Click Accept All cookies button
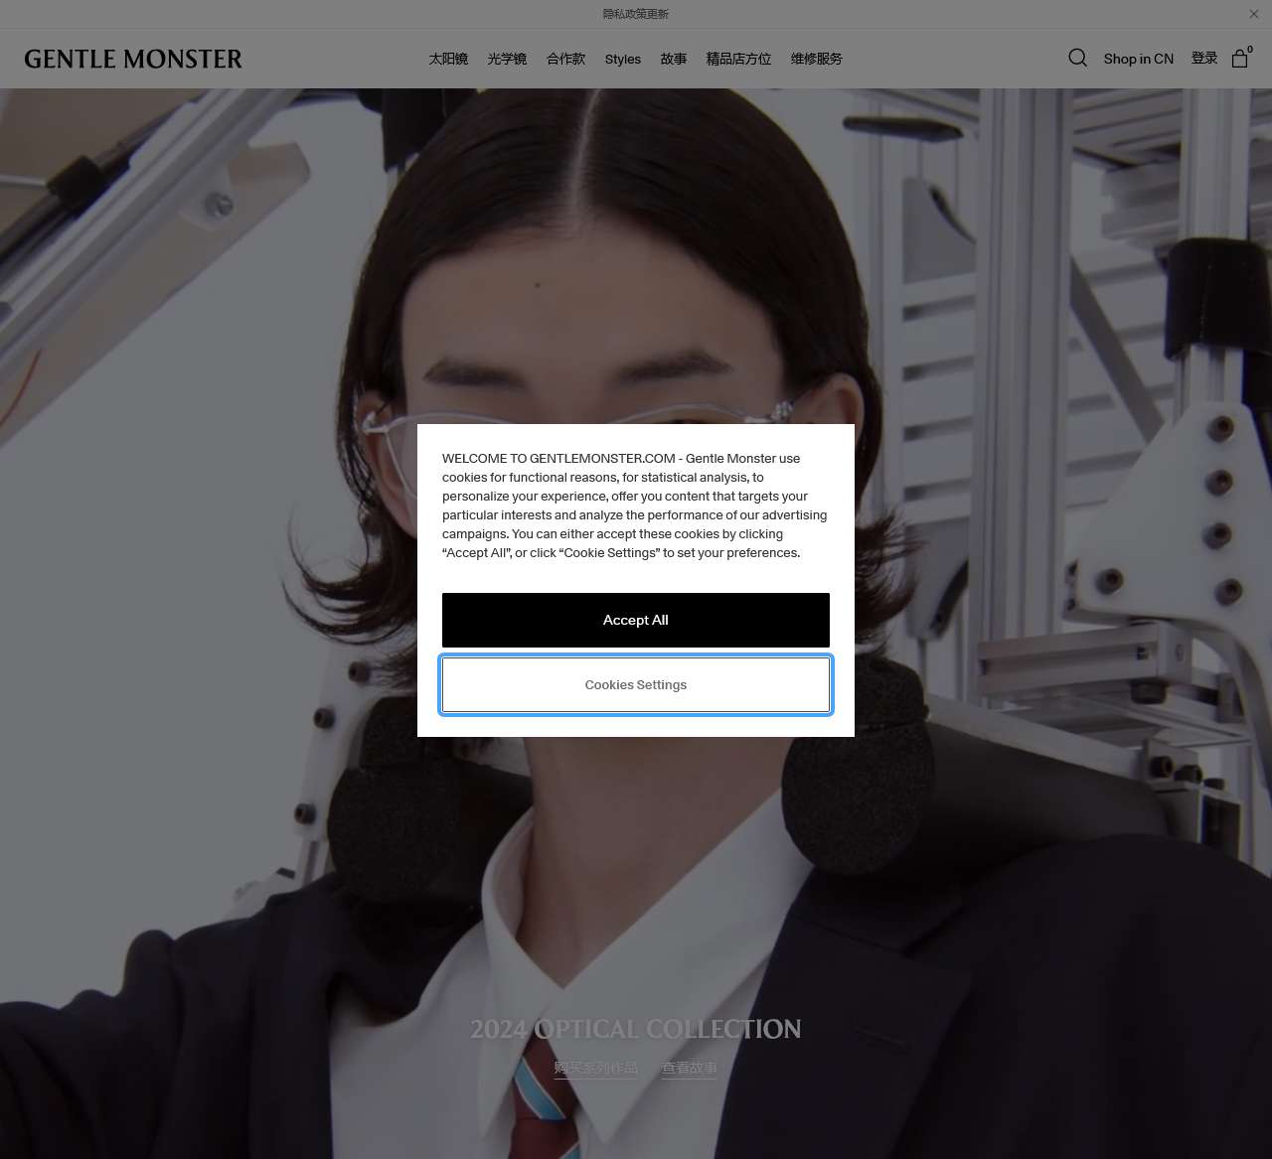 [x=636, y=620]
